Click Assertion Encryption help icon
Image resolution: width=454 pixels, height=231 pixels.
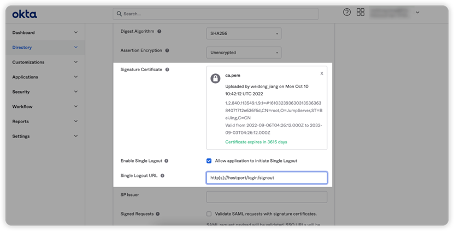[167, 50]
